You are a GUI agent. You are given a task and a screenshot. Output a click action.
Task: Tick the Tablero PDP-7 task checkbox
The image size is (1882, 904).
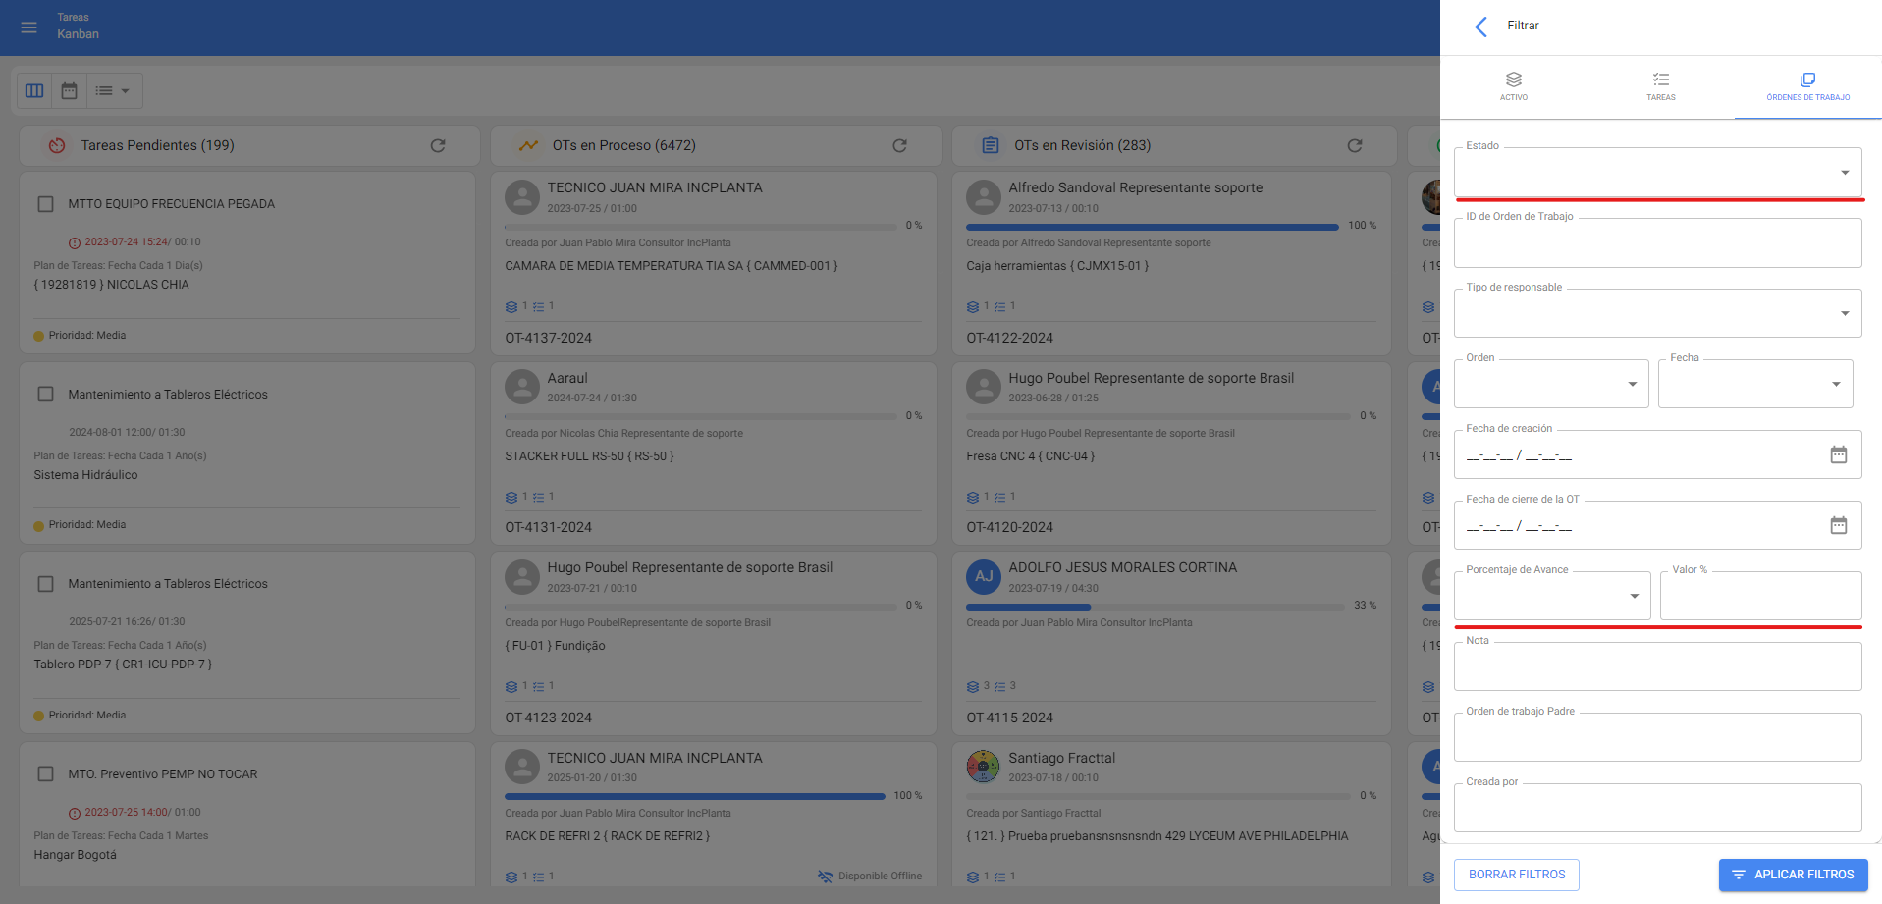(45, 584)
